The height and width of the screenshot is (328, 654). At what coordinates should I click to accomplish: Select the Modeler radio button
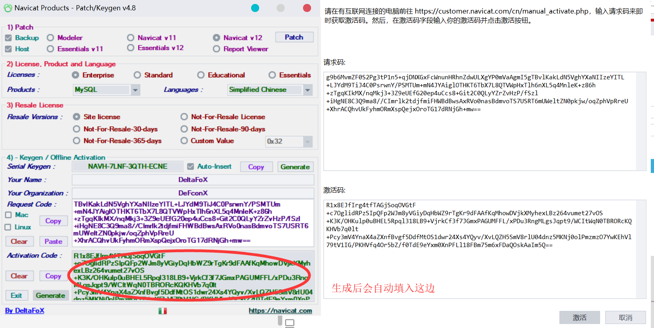[50, 38]
